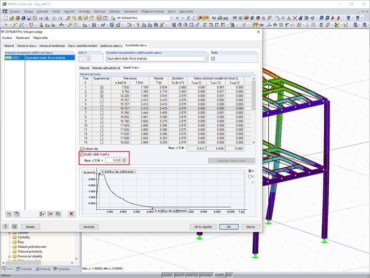Click the view in X direction icon
Screen dimensions: 370x278
tap(205, 25)
